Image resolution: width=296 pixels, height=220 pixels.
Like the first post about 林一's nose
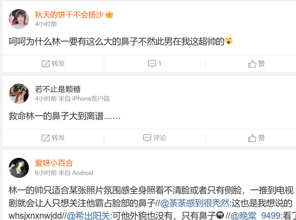tap(256, 64)
